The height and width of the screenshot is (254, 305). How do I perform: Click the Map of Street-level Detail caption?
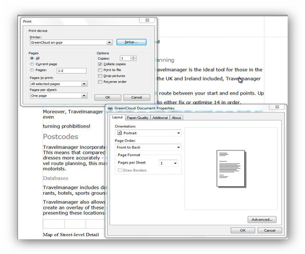coord(71,234)
